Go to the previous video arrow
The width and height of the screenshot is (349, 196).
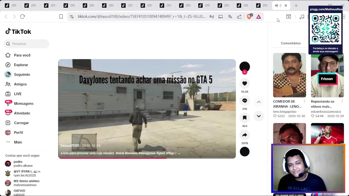(x=259, y=102)
